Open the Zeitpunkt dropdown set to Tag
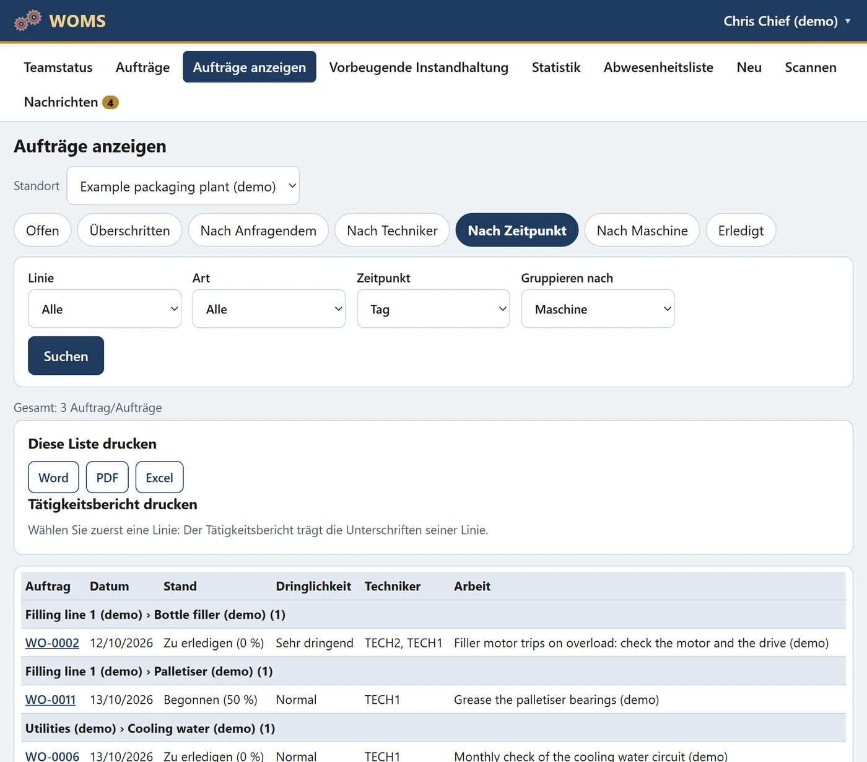 pyautogui.click(x=434, y=309)
